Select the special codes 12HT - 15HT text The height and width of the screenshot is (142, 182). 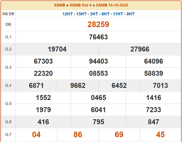tap(74, 14)
